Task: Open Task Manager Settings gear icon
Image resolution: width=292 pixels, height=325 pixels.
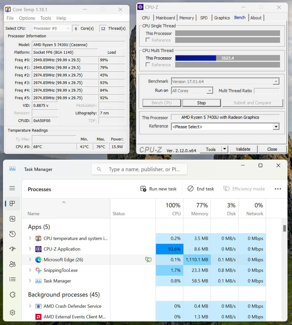Action: tap(12, 312)
